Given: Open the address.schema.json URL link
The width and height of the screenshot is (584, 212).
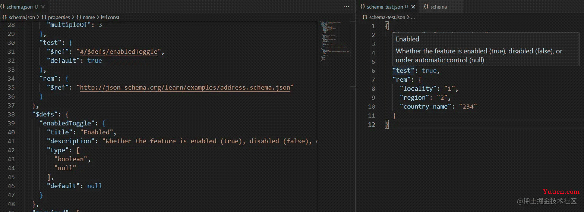Looking at the screenshot, I should click(x=185, y=87).
